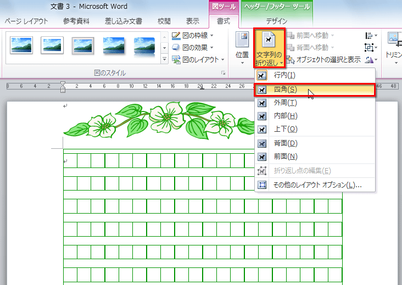Screen dimensions: 402x285
Task: Open the group objects dropdown
Action: click(371, 47)
